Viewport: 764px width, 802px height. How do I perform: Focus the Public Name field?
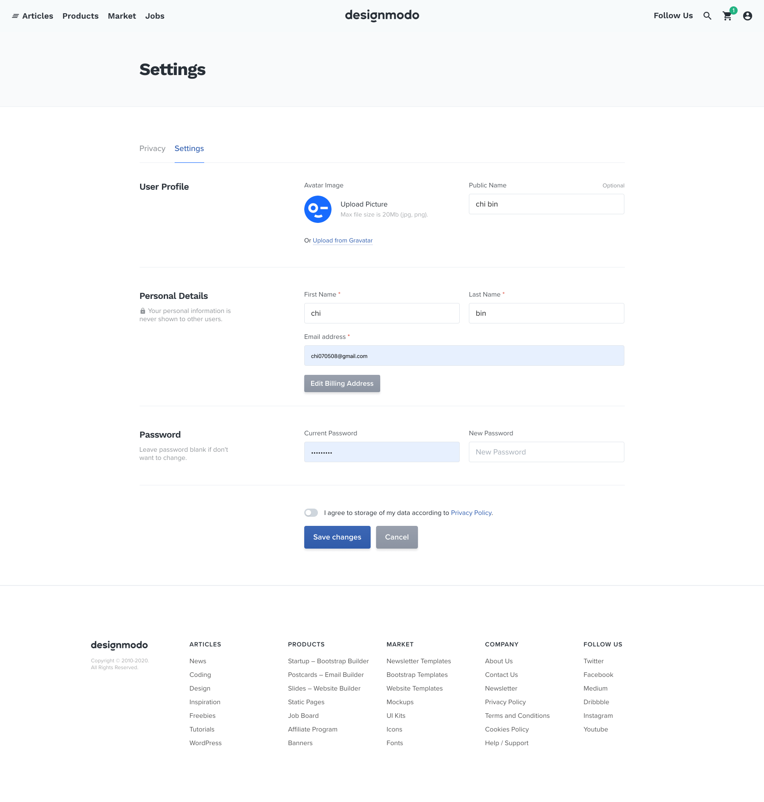click(x=547, y=204)
